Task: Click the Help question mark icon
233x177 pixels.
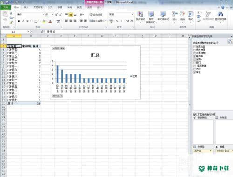Action: pos(223,7)
